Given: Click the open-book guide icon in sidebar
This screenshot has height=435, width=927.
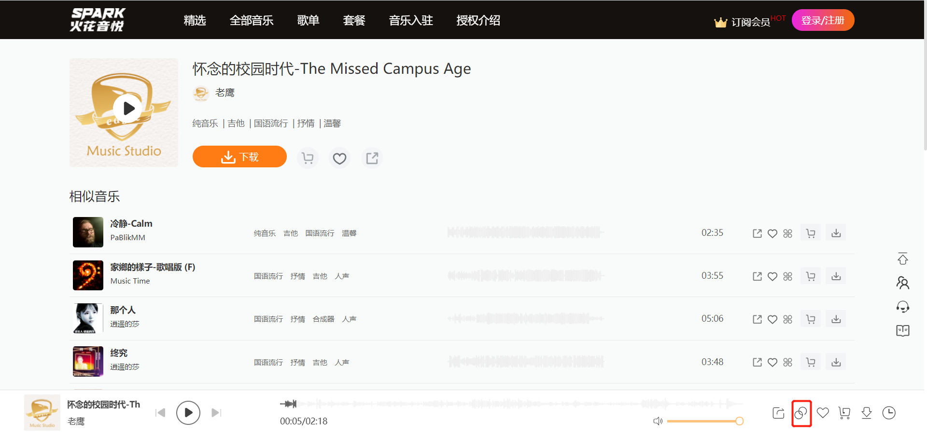Looking at the screenshot, I should point(902,331).
